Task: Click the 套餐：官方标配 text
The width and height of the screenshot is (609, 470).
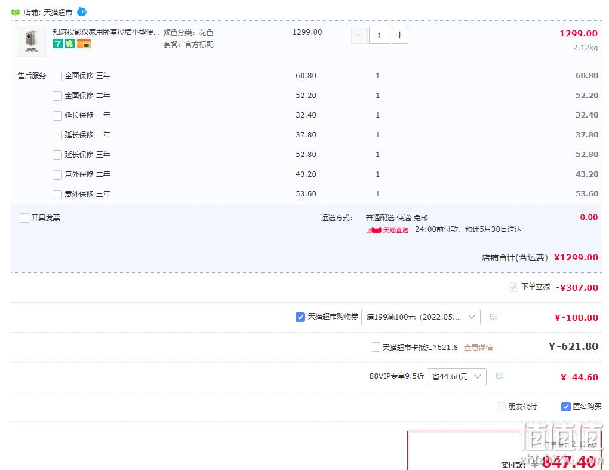Action: (188, 45)
